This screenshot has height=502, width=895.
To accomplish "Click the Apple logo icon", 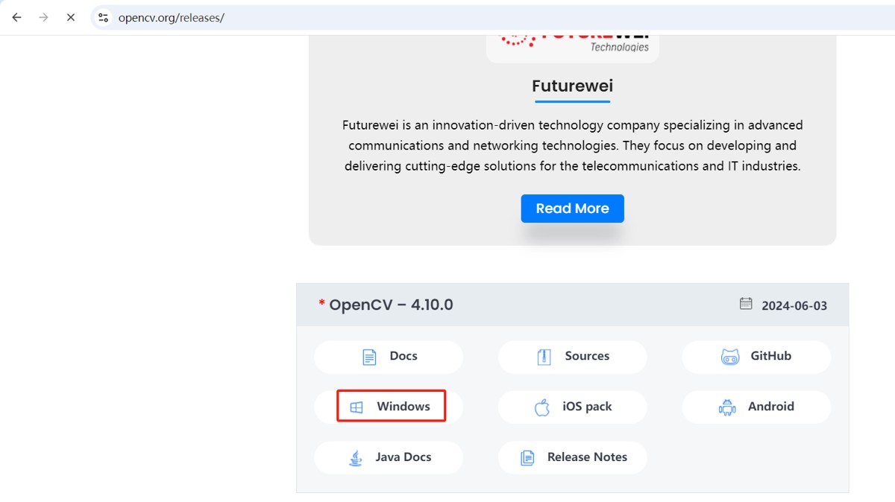I will (542, 407).
